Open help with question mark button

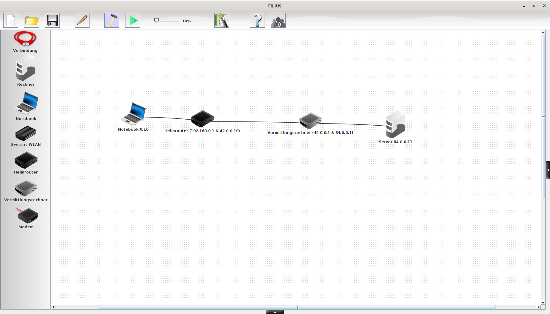point(257,21)
